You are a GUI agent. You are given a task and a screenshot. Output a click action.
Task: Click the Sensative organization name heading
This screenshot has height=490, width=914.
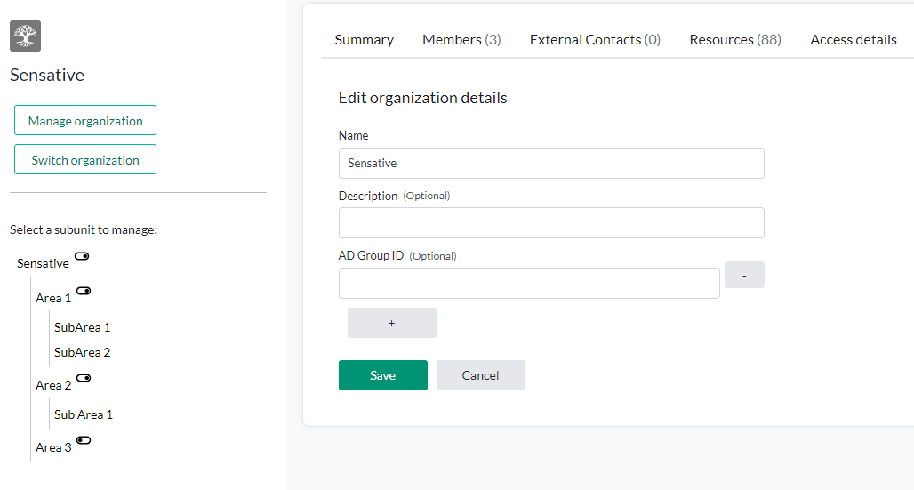tap(47, 75)
